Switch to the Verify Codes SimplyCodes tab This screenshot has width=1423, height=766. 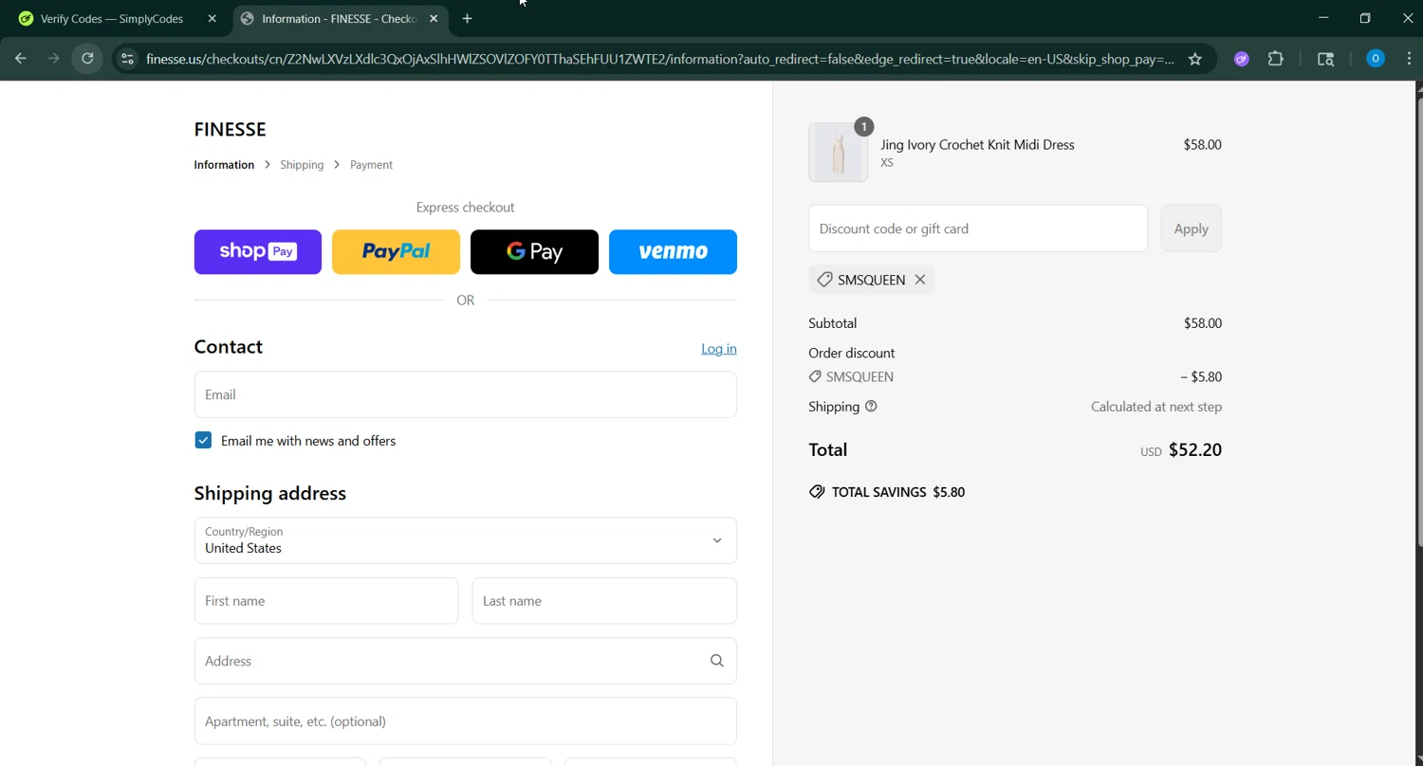(112, 19)
